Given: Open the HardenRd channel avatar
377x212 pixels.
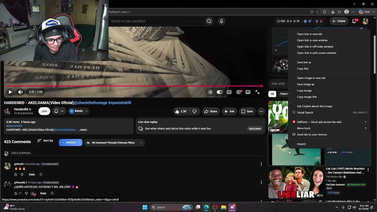Looking at the screenshot, I should pos(7,111).
